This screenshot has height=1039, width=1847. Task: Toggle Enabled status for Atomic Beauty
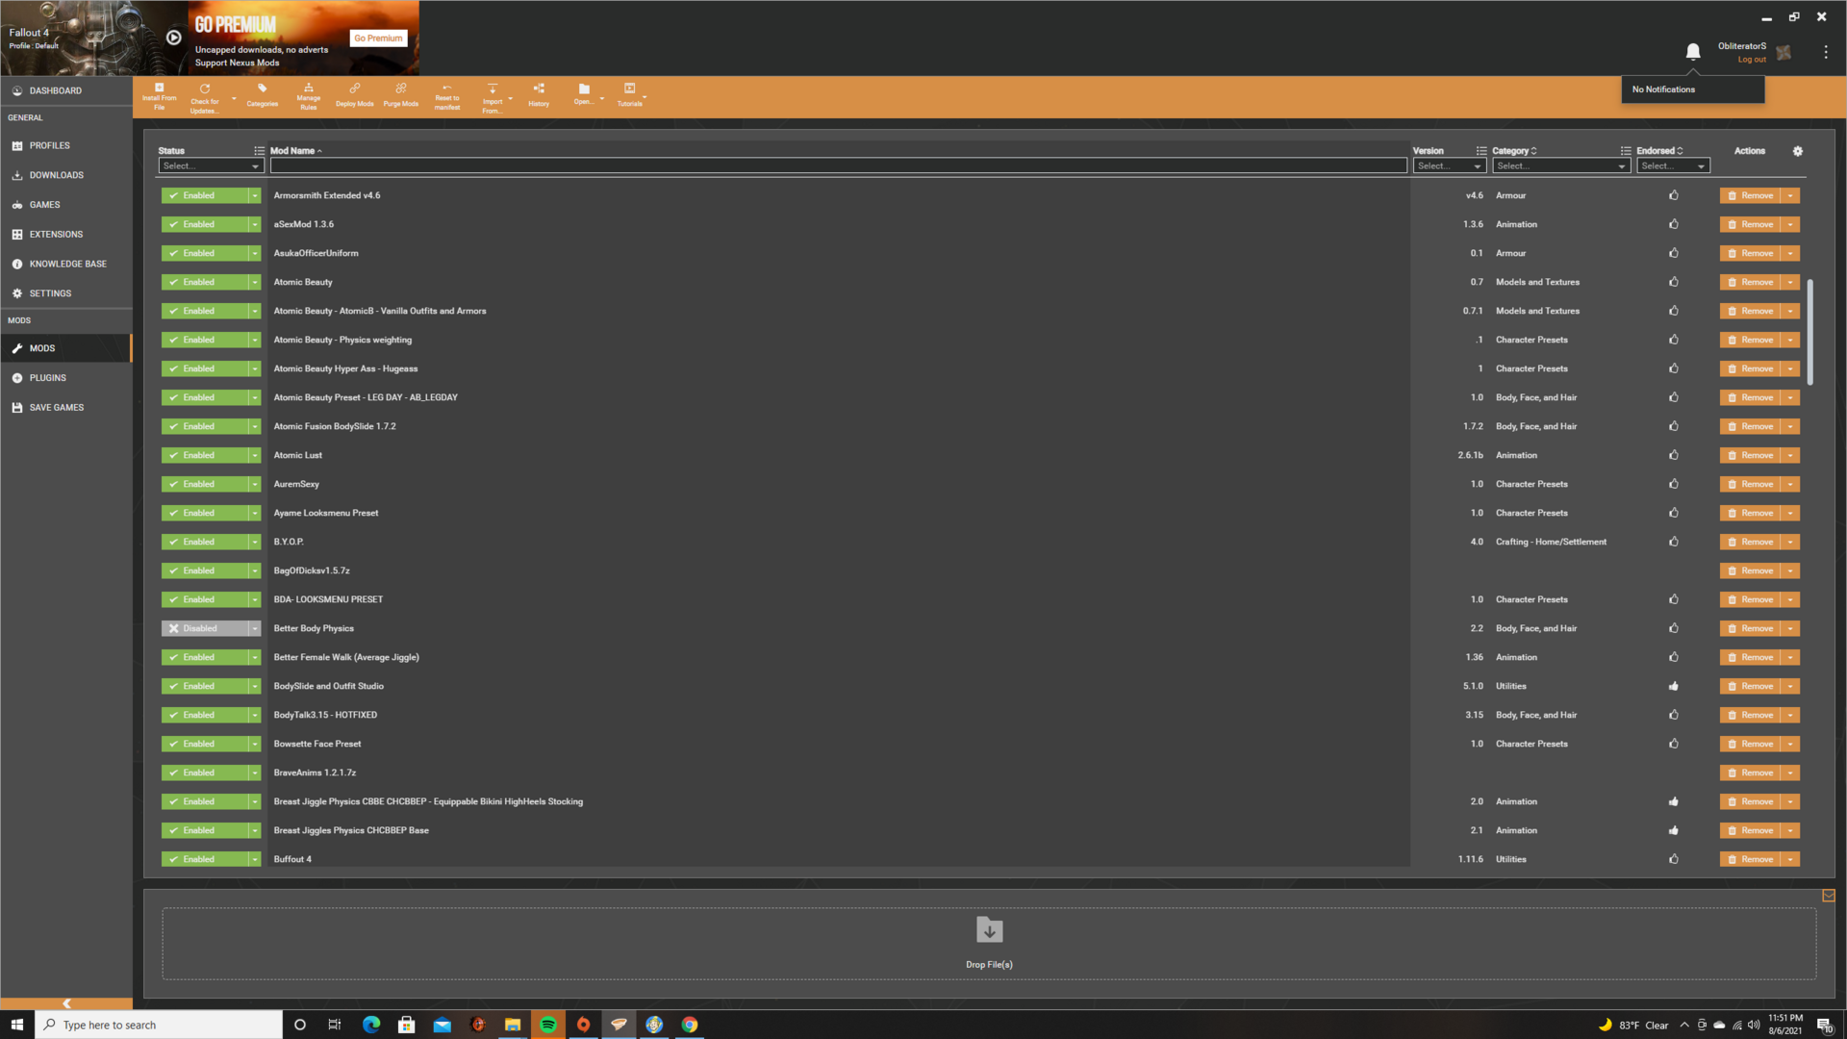coord(204,282)
